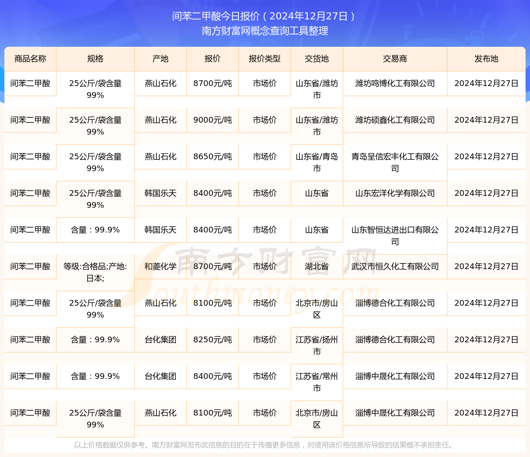Click 淄博德合化工有限公司 in the 8250元/吨 row

tap(395, 340)
